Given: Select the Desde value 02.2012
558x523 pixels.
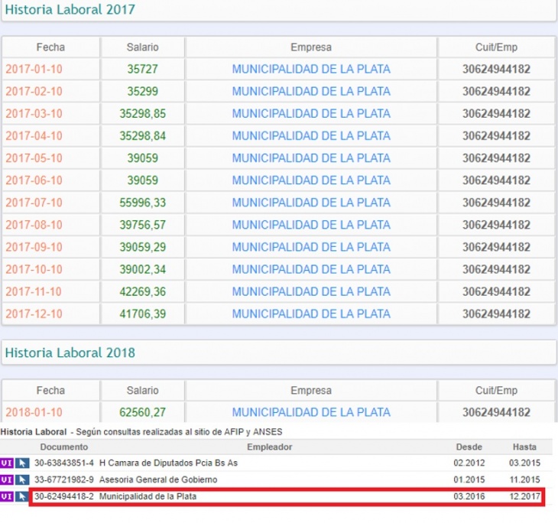Looking at the screenshot, I should point(469,463).
